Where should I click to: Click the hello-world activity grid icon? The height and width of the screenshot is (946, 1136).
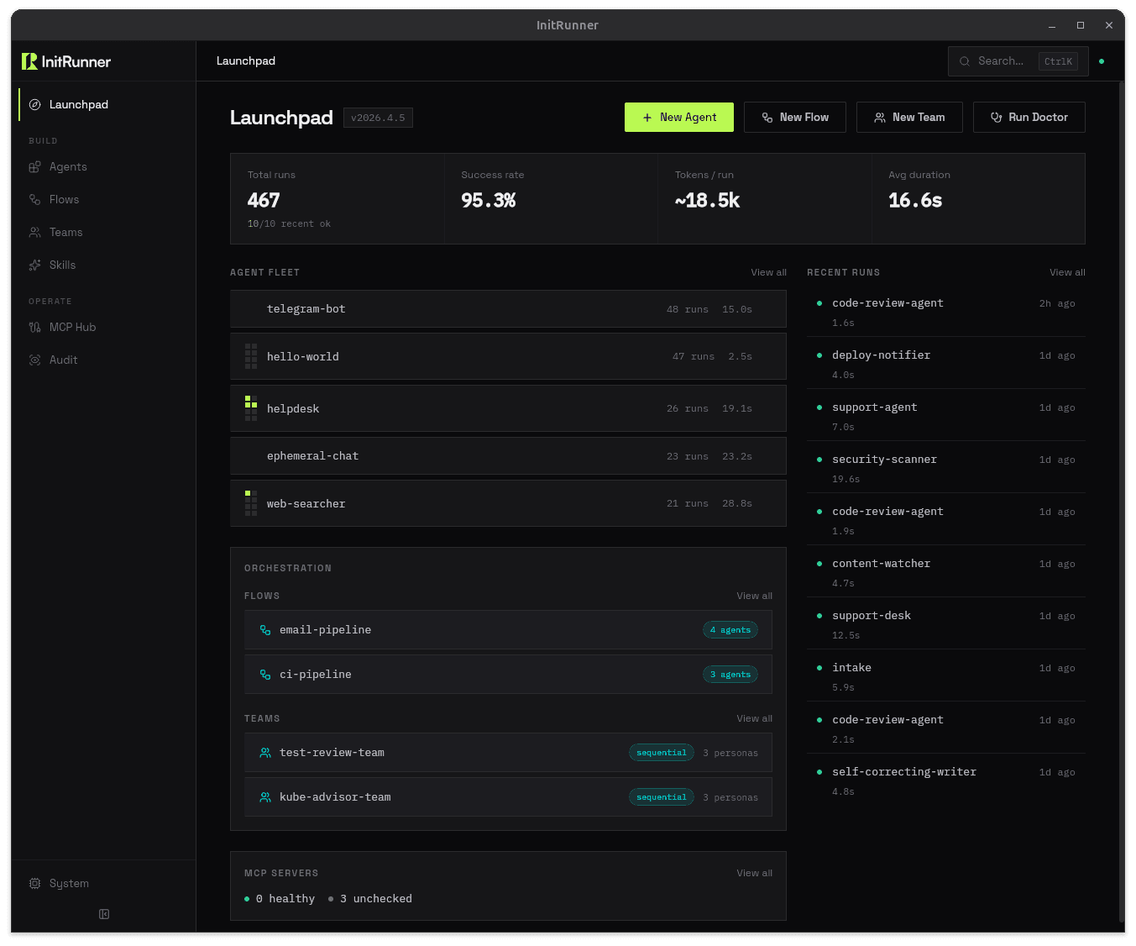251,356
